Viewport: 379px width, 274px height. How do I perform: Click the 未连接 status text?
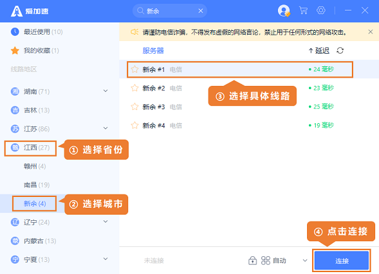tap(153, 261)
